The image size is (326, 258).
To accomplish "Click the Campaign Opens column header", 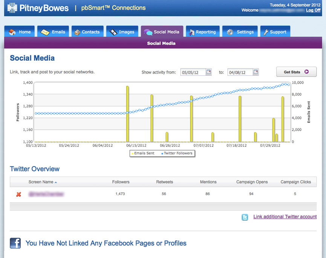I will [252, 182].
